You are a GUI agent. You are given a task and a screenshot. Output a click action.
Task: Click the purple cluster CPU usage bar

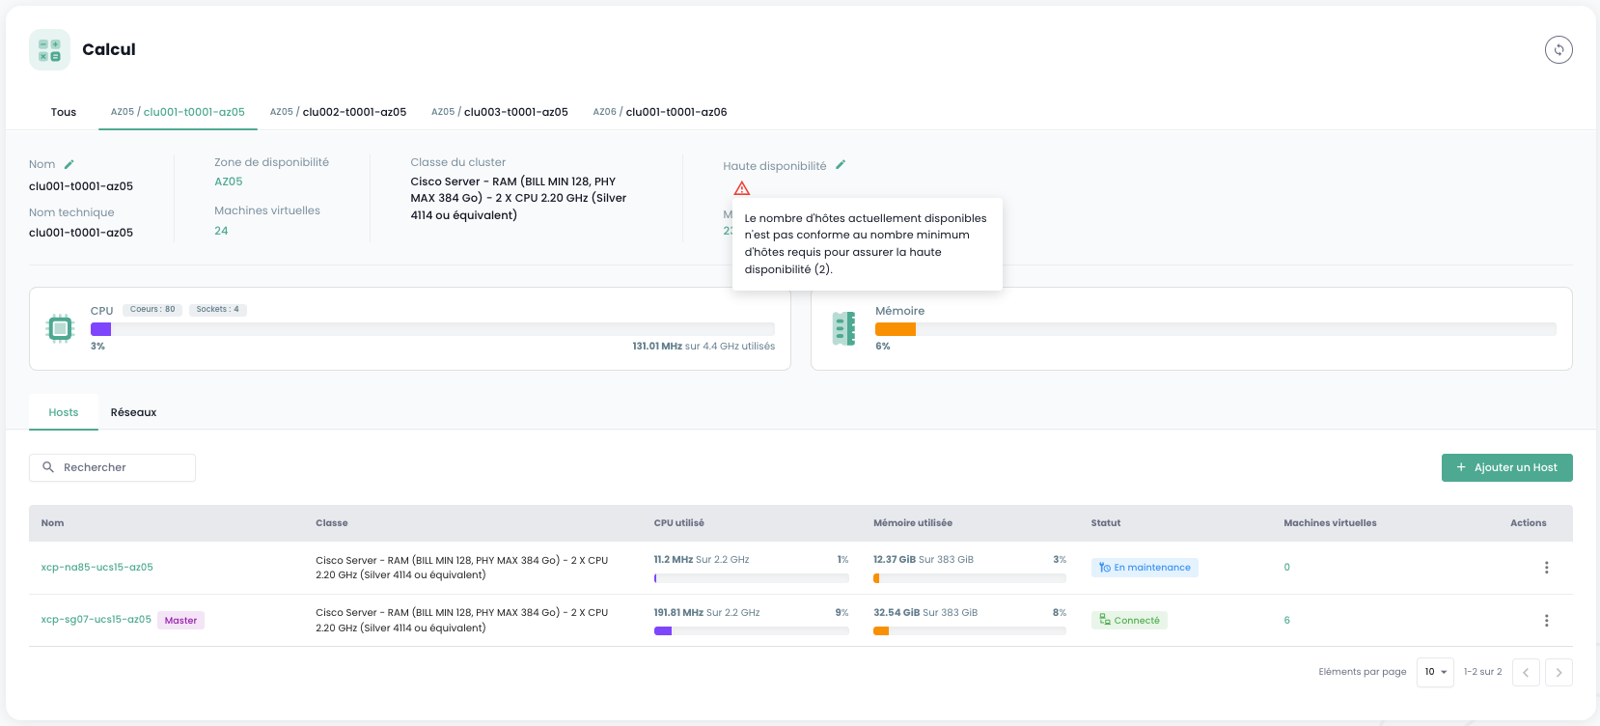101,329
